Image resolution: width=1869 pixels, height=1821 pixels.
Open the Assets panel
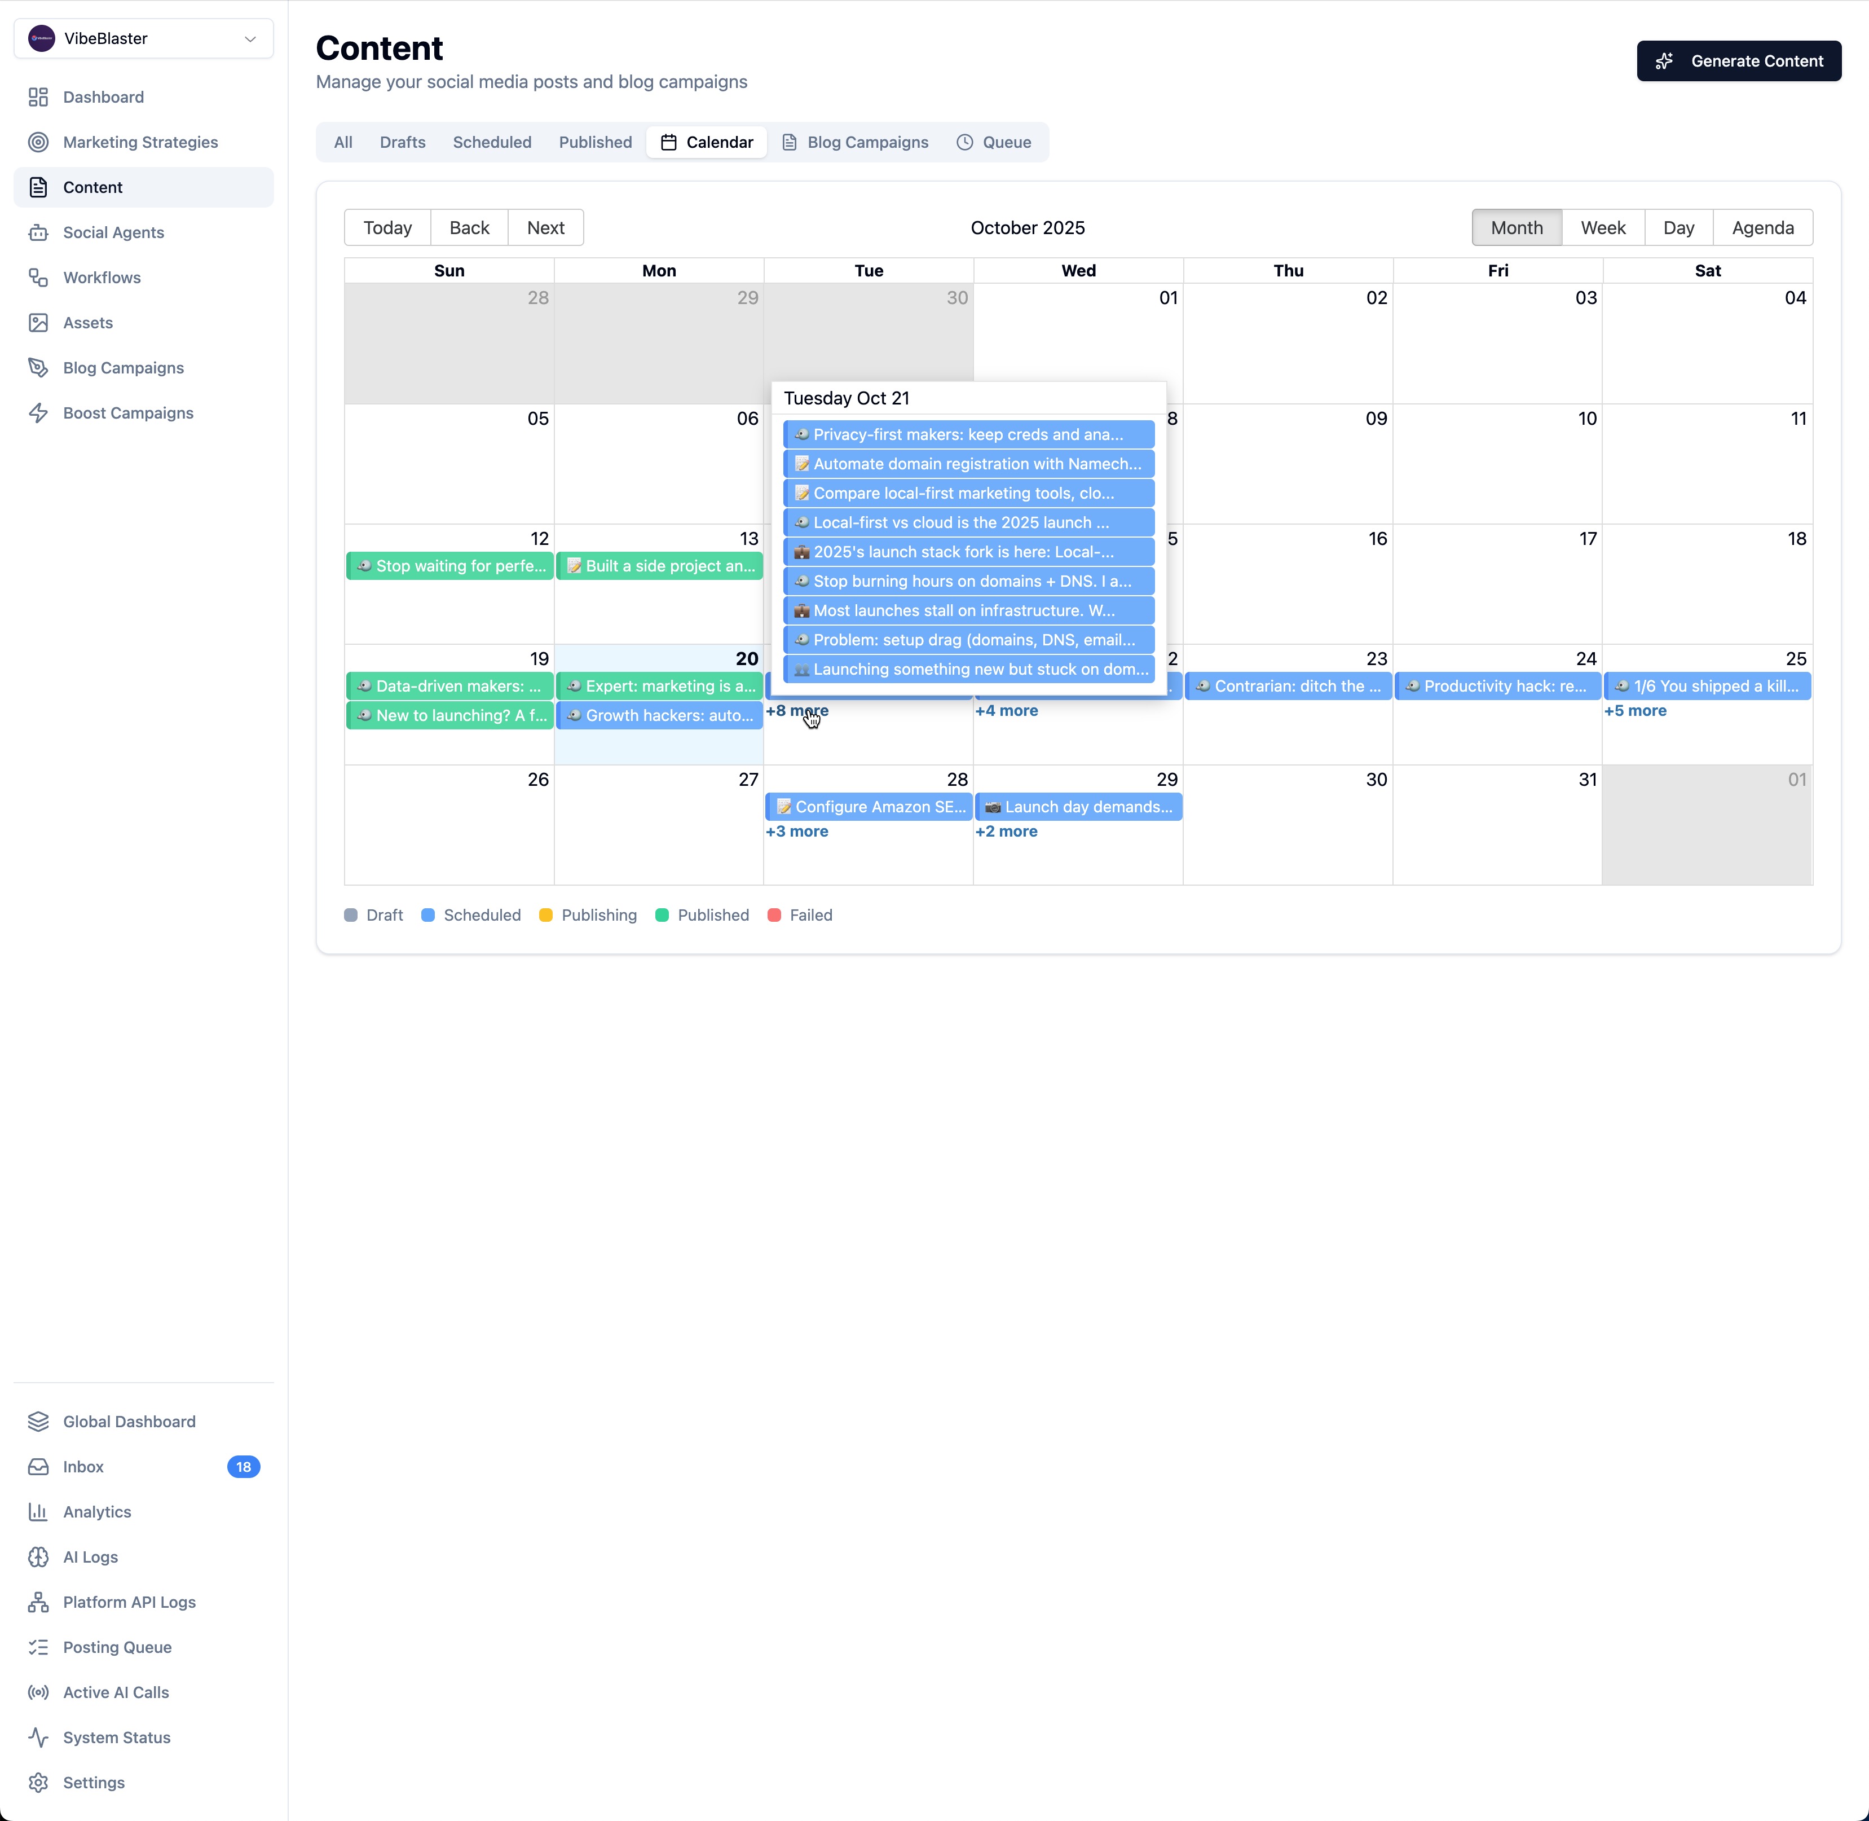[87, 322]
